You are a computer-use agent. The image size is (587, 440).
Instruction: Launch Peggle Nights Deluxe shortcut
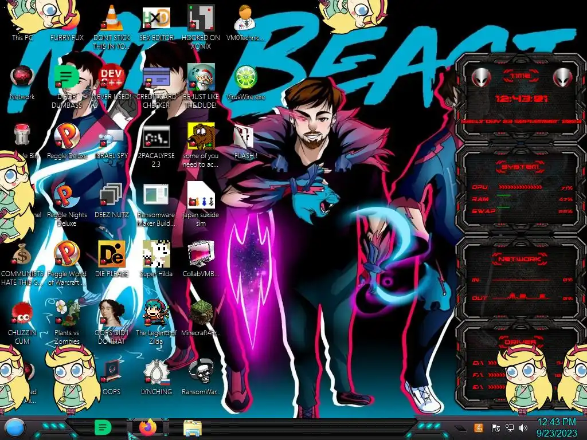(x=67, y=205)
